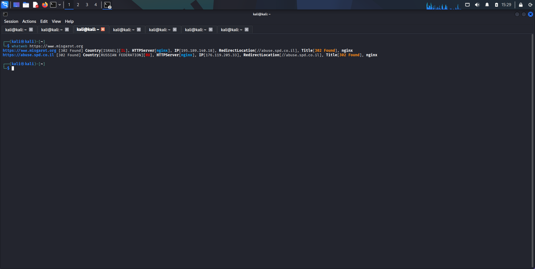
Task: Click the show desktop icon in panel
Action: click(x=16, y=5)
